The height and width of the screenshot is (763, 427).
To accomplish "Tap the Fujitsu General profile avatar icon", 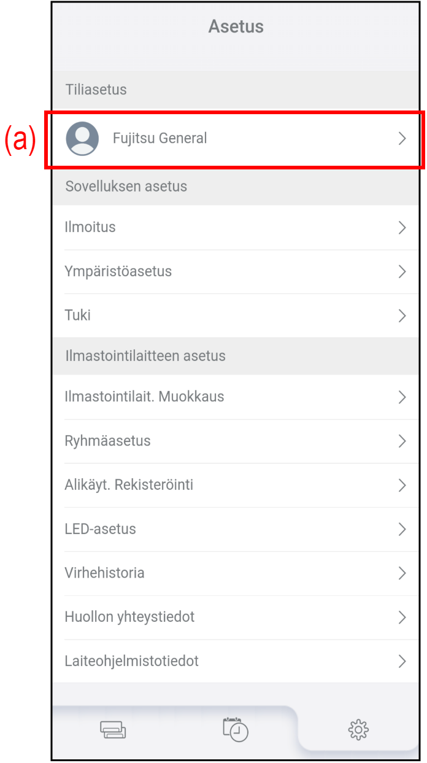I will click(82, 138).
